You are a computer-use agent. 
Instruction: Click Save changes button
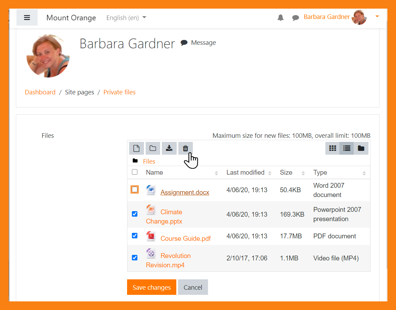[x=152, y=287]
